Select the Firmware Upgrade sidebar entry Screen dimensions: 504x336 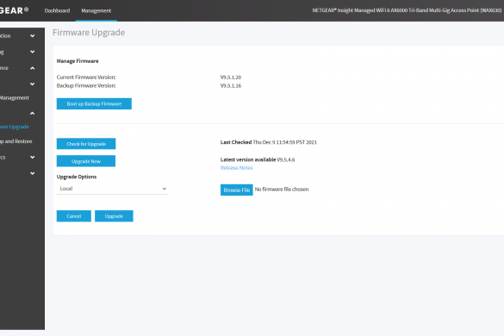[15, 127]
